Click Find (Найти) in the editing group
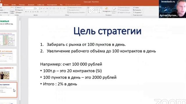The width and height of the screenshot is (186, 104). tap(136, 8)
